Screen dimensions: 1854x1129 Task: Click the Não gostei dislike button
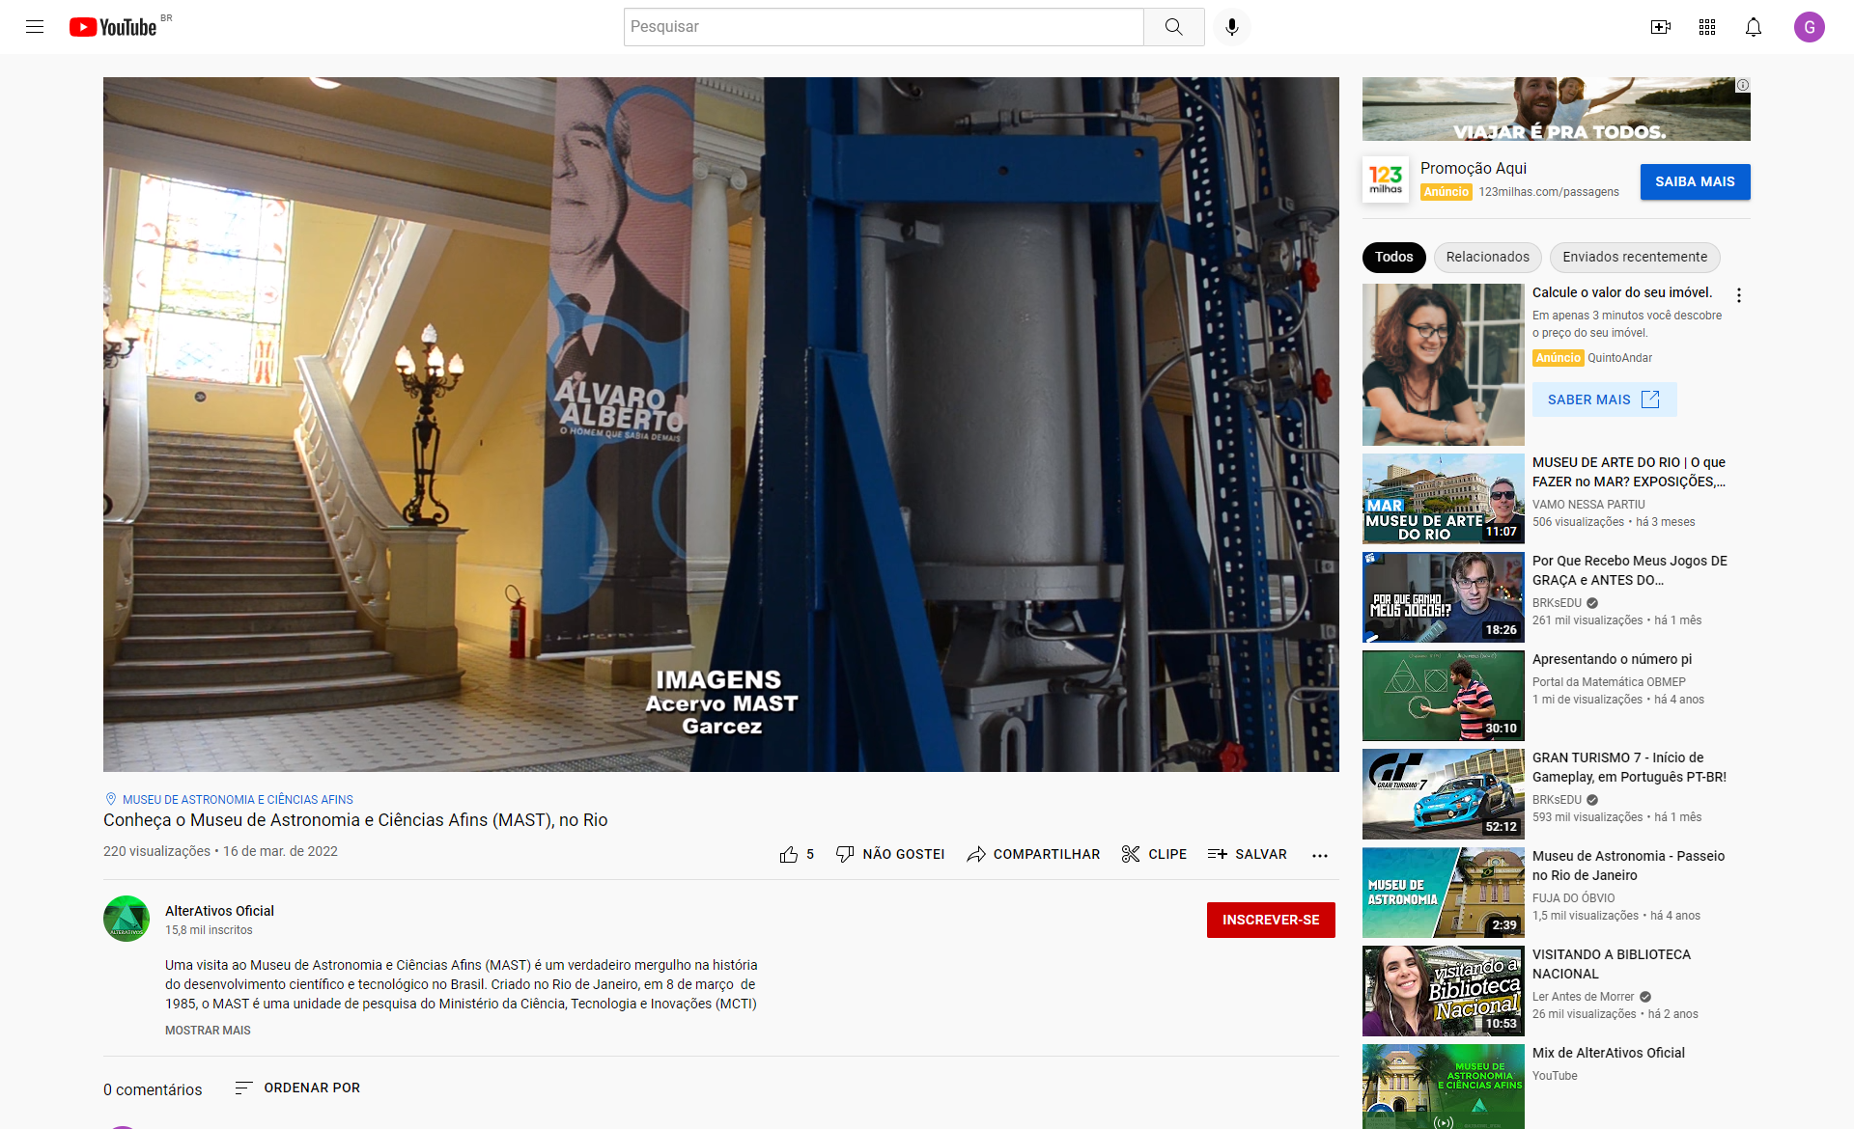(x=889, y=854)
